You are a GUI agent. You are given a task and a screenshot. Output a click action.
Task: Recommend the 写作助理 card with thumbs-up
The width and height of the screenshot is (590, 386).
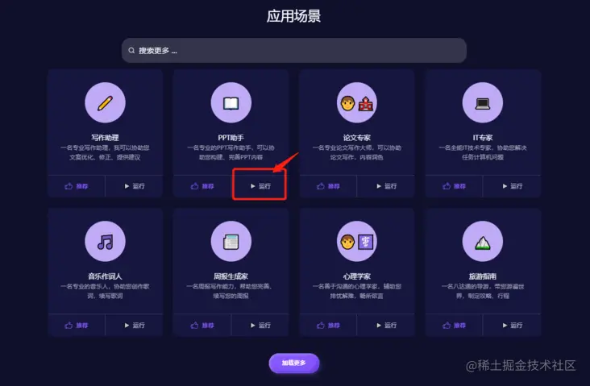tap(77, 186)
